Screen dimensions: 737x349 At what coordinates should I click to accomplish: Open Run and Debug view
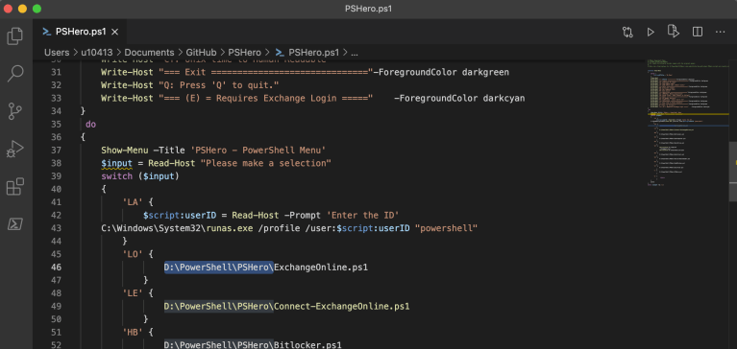tap(15, 150)
